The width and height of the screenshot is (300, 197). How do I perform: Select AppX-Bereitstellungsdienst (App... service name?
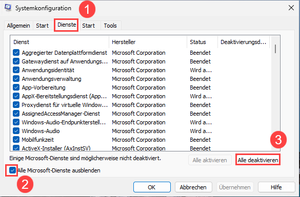pos(64,96)
